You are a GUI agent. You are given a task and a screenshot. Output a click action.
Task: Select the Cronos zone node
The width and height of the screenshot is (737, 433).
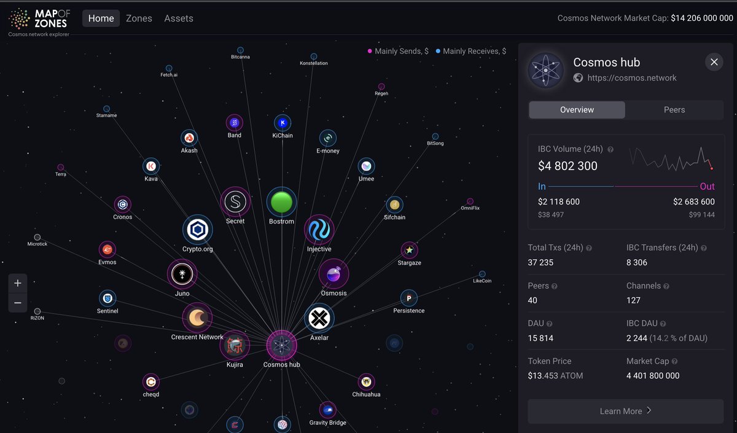(122, 205)
